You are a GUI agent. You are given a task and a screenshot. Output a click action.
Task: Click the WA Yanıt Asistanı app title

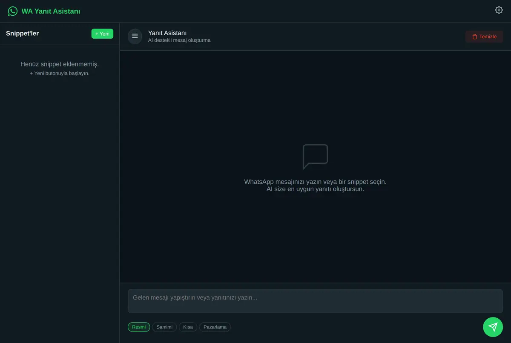coord(51,11)
